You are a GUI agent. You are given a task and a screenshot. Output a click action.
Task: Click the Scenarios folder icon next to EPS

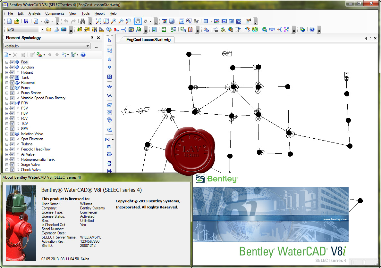tap(49, 29)
